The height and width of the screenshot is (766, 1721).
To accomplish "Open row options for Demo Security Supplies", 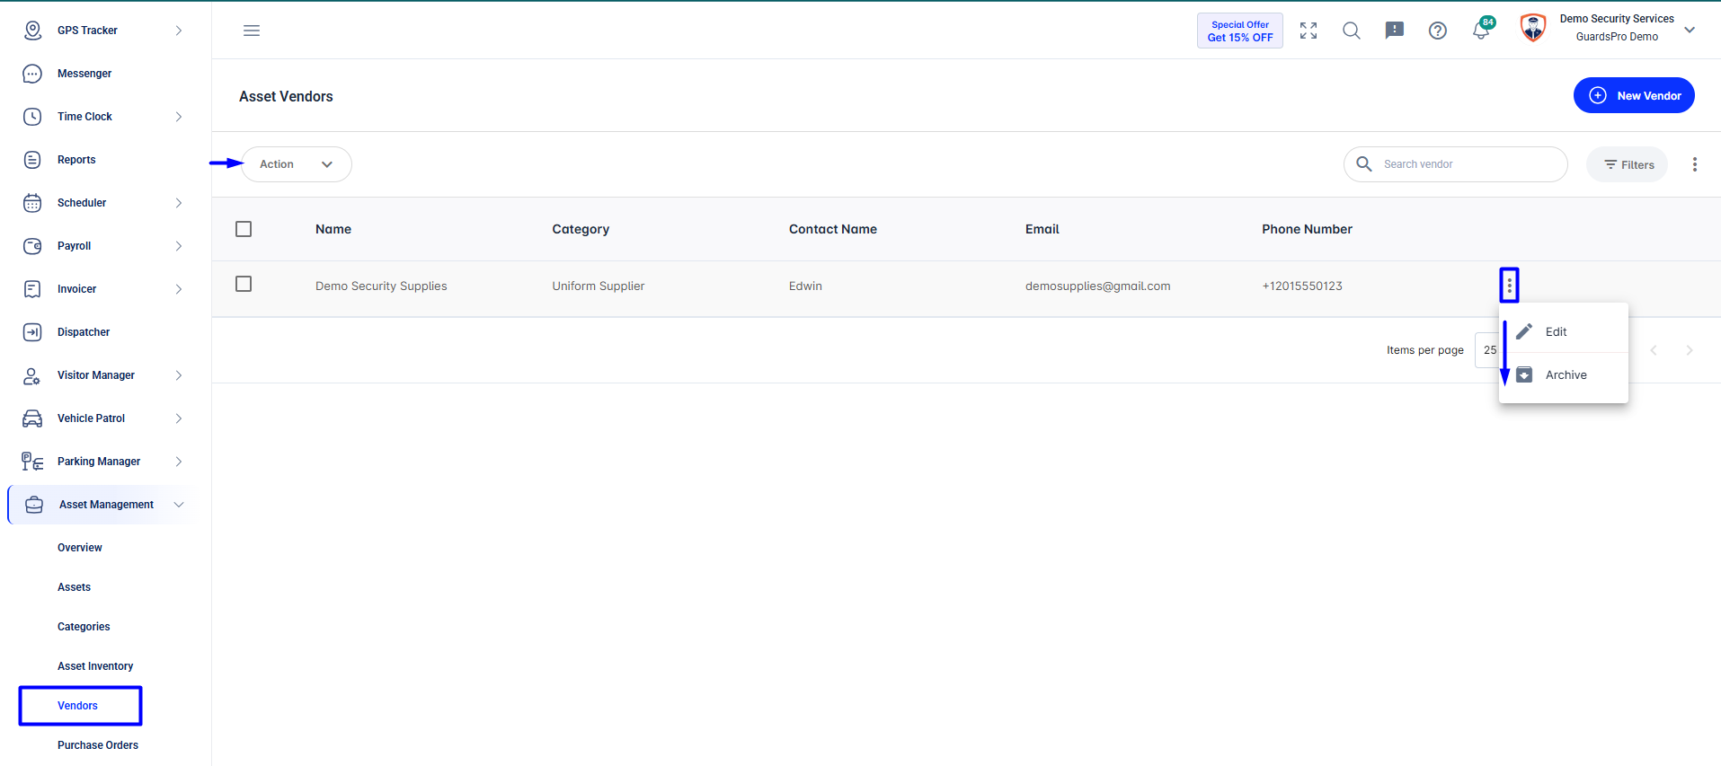I will (1509, 286).
